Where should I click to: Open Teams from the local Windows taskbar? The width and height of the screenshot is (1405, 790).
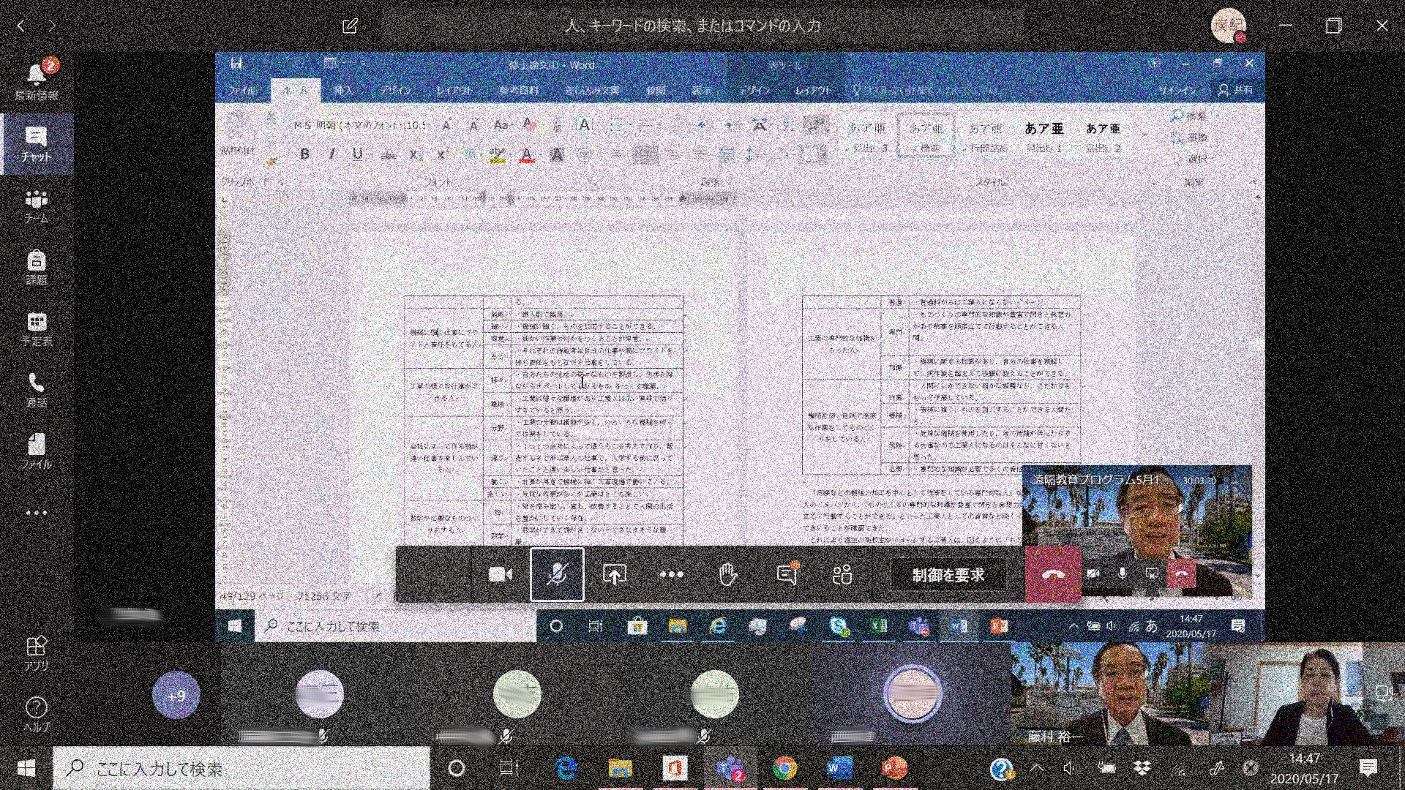[730, 768]
